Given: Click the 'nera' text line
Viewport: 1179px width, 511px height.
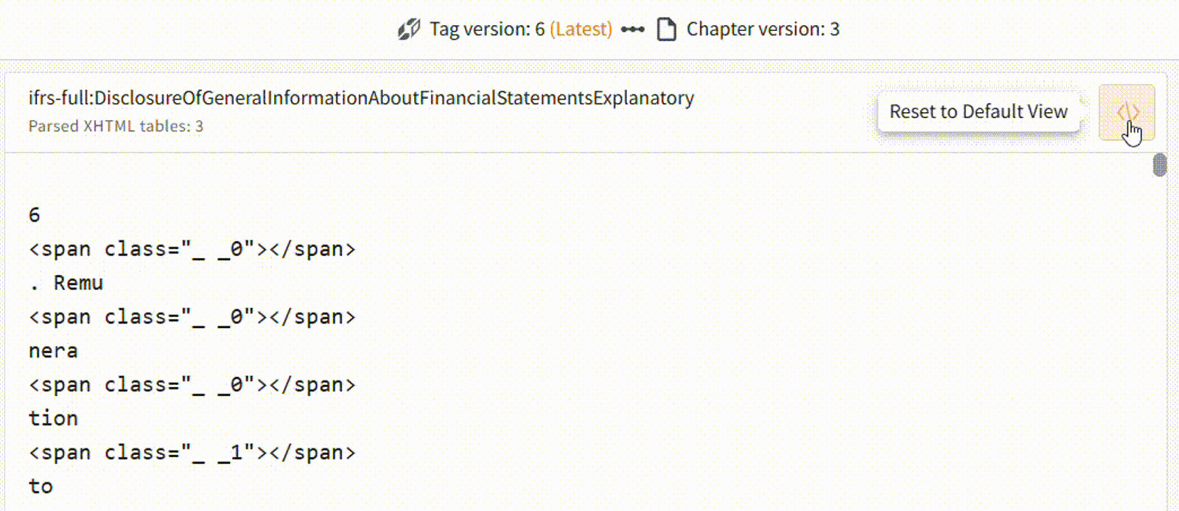Looking at the screenshot, I should (53, 351).
